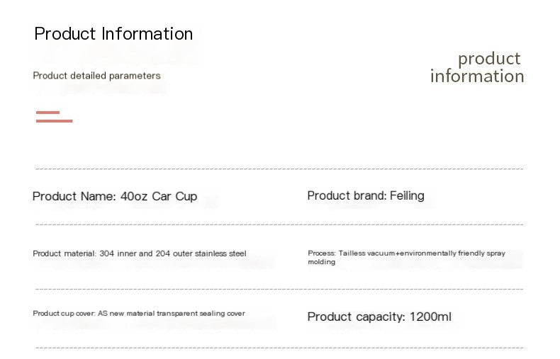Click the lowercase 'product information' title
The image size is (560, 359).
(x=477, y=67)
